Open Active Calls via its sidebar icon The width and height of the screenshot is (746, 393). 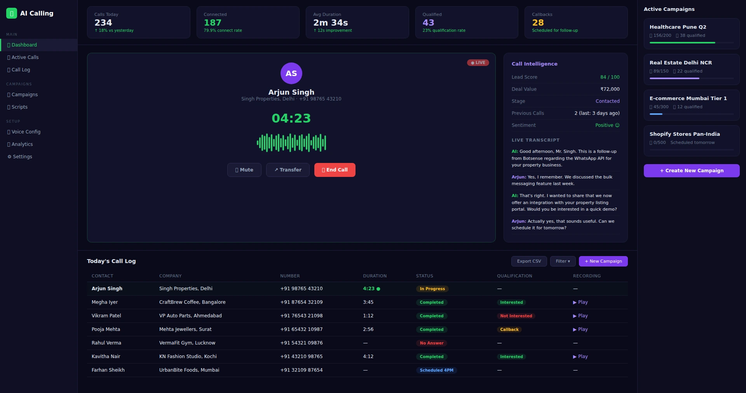point(8,57)
